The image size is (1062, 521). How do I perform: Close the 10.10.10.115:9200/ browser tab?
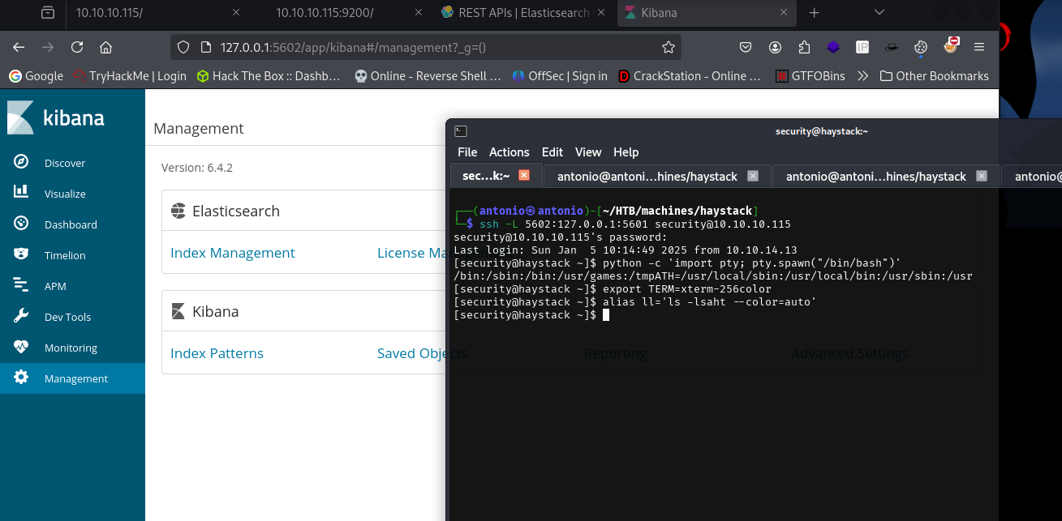(419, 13)
